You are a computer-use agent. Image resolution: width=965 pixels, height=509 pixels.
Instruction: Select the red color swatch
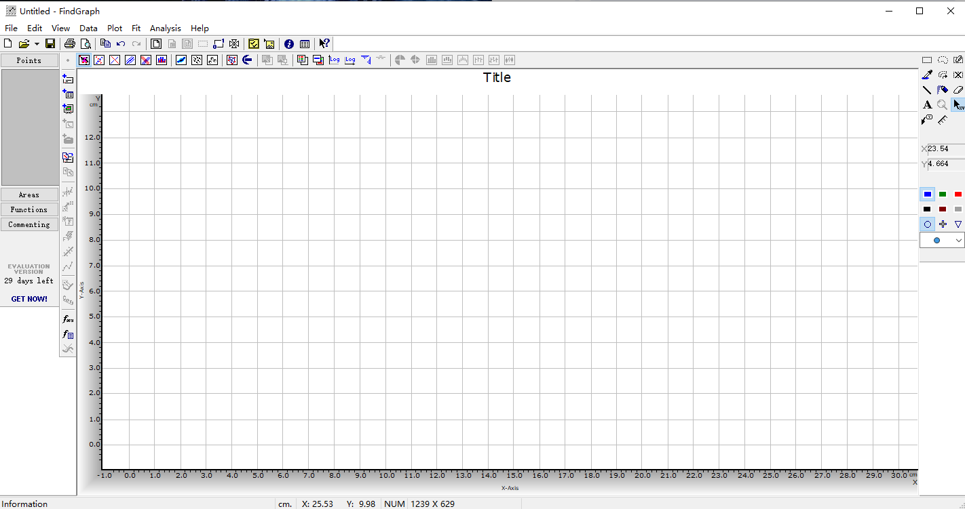[958, 194]
